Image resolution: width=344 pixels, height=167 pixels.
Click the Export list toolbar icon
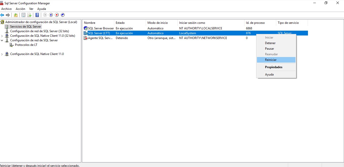[x=29, y=15]
